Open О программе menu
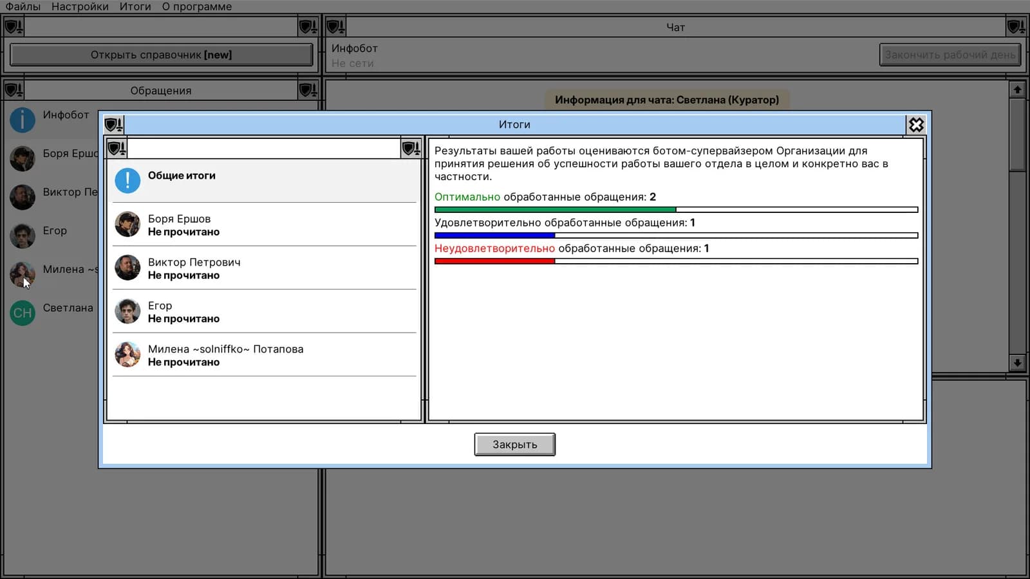 pos(197,6)
